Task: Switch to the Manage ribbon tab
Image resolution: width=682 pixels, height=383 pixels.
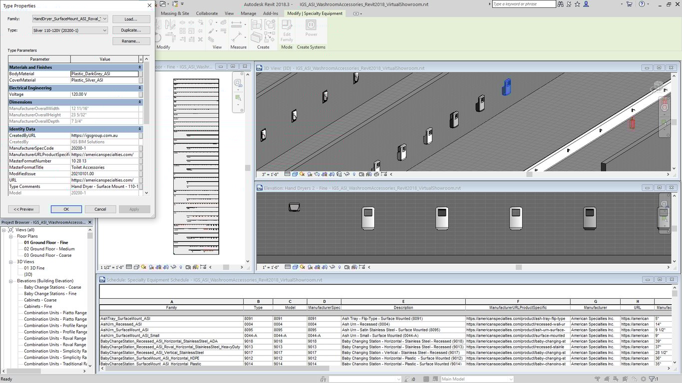Action: [x=248, y=13]
